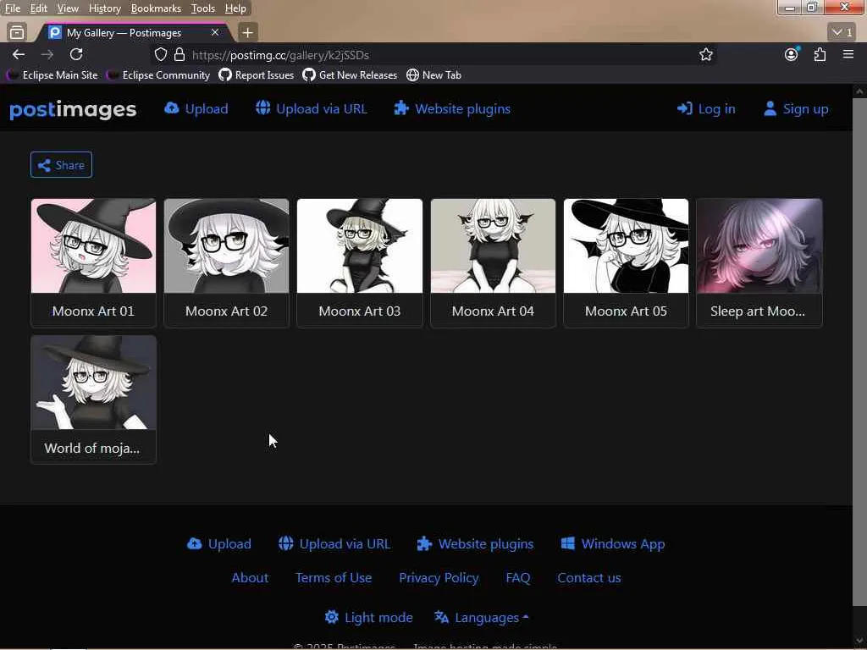Open the Help menu
The width and height of the screenshot is (867, 650).
[x=235, y=8]
